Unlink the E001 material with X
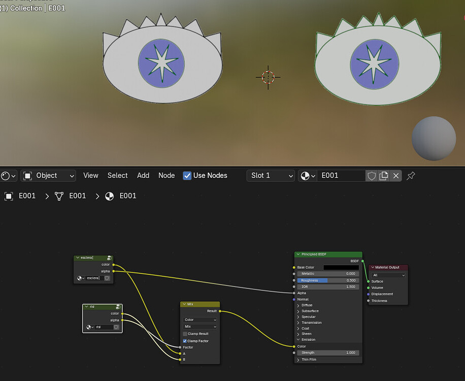This screenshot has height=381, width=465. point(396,176)
